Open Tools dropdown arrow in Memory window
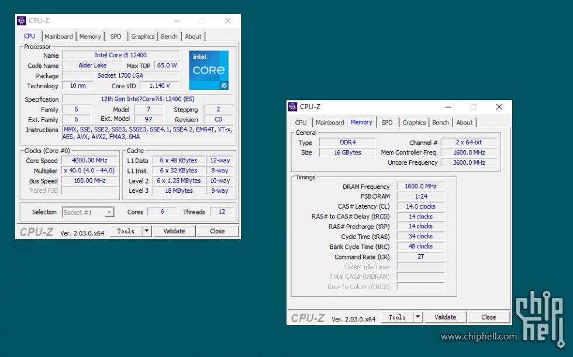This screenshot has height=357, width=573. [417, 317]
